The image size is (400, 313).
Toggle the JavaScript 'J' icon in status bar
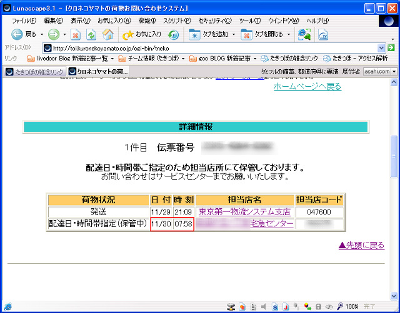pos(285,307)
